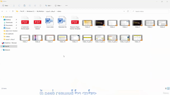Open Pictures in Quick access
170x95 pixels.
pos(8,28)
